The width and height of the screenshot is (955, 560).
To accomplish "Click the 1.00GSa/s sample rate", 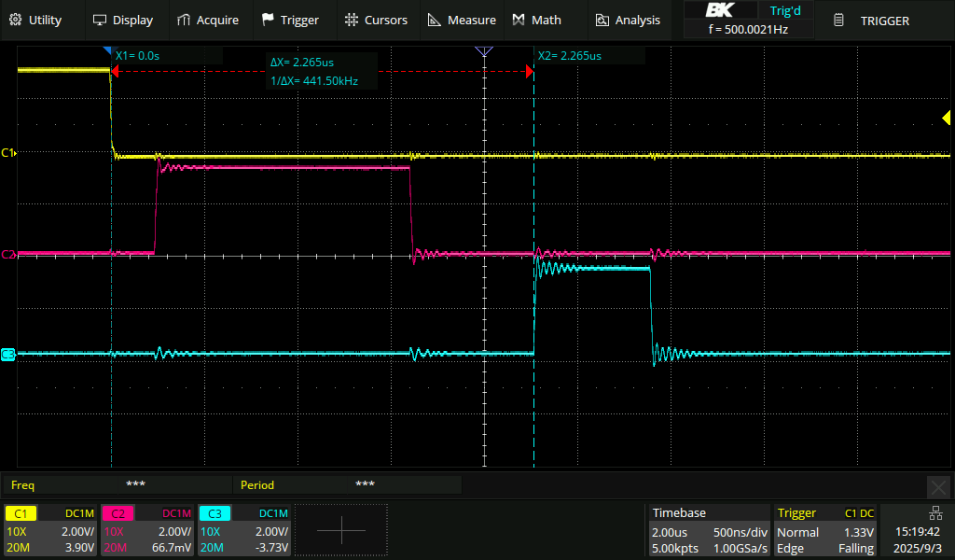I will point(740,549).
